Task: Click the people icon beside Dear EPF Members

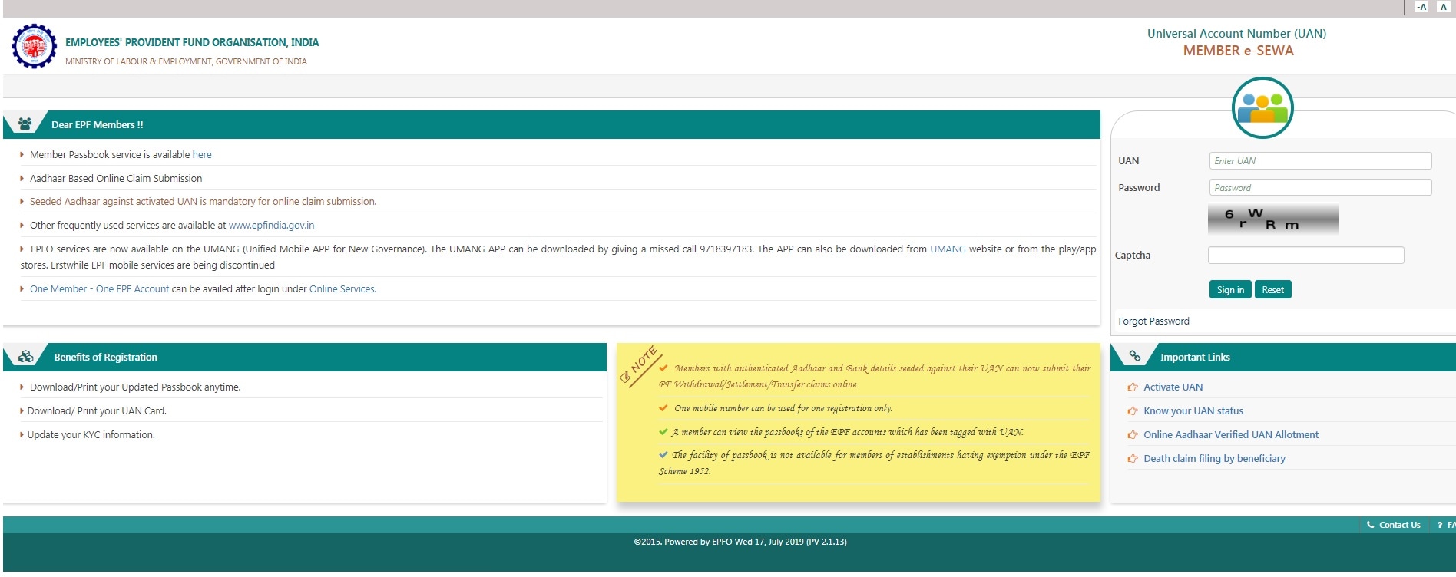Action: click(x=25, y=124)
